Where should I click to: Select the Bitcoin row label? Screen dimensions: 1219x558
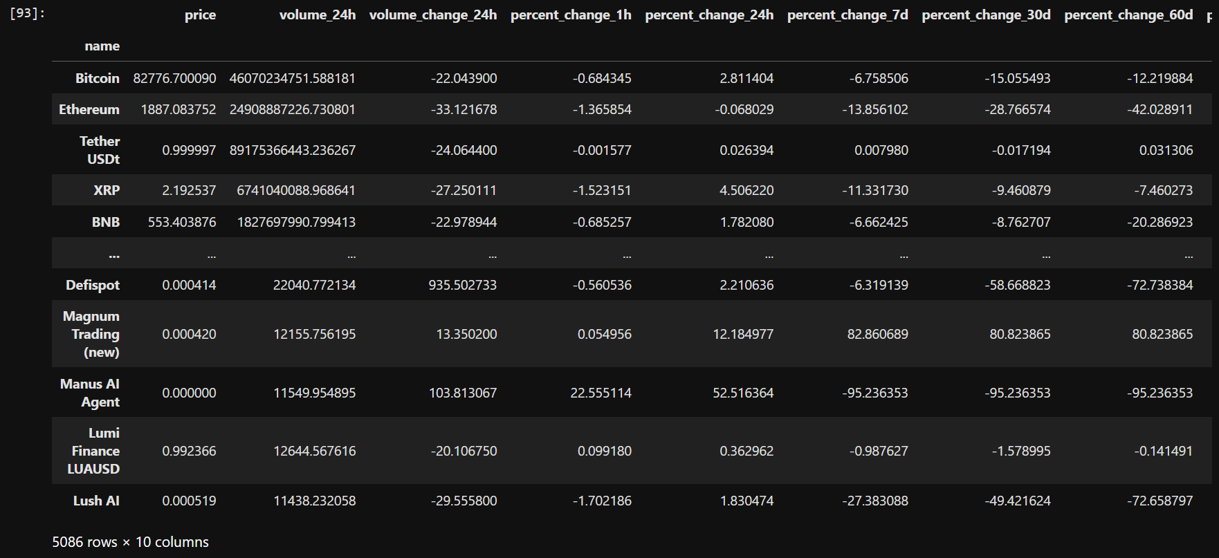click(x=98, y=78)
